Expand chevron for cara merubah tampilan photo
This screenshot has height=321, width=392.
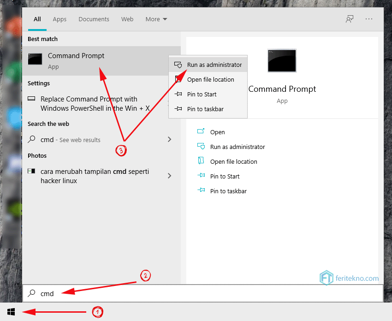(x=170, y=176)
